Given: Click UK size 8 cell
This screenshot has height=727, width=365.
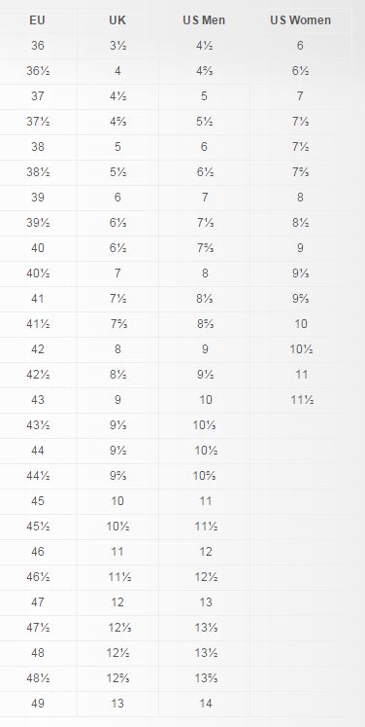Looking at the screenshot, I should [117, 349].
